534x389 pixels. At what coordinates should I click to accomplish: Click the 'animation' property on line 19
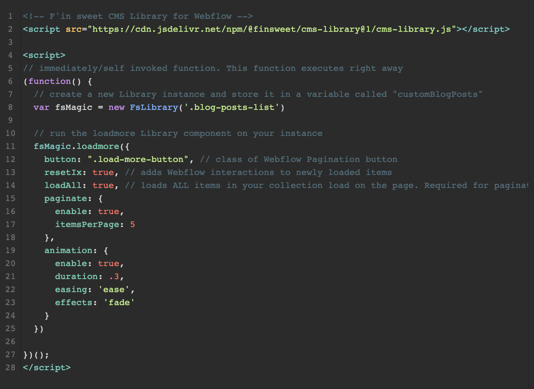(68, 251)
